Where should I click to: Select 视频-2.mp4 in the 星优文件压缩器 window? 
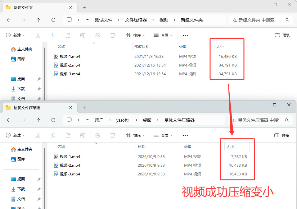coord(70,165)
